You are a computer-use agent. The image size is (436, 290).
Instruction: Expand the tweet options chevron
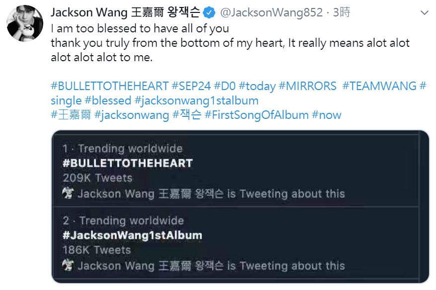click(x=425, y=12)
